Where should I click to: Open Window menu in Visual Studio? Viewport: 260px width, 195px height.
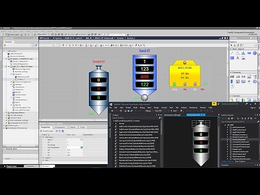pos(203,108)
